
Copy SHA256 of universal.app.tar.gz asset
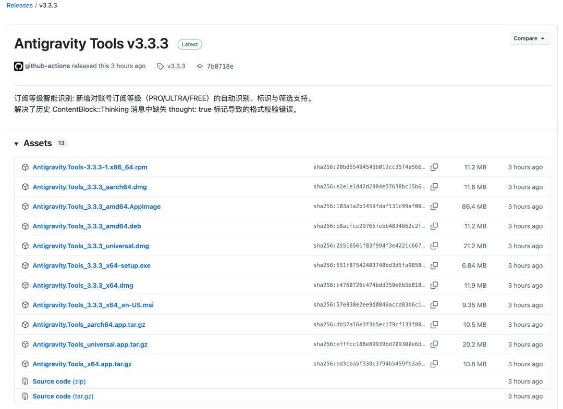coord(434,344)
